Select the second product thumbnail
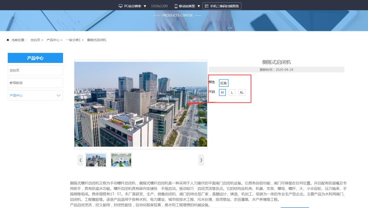 click(121, 160)
